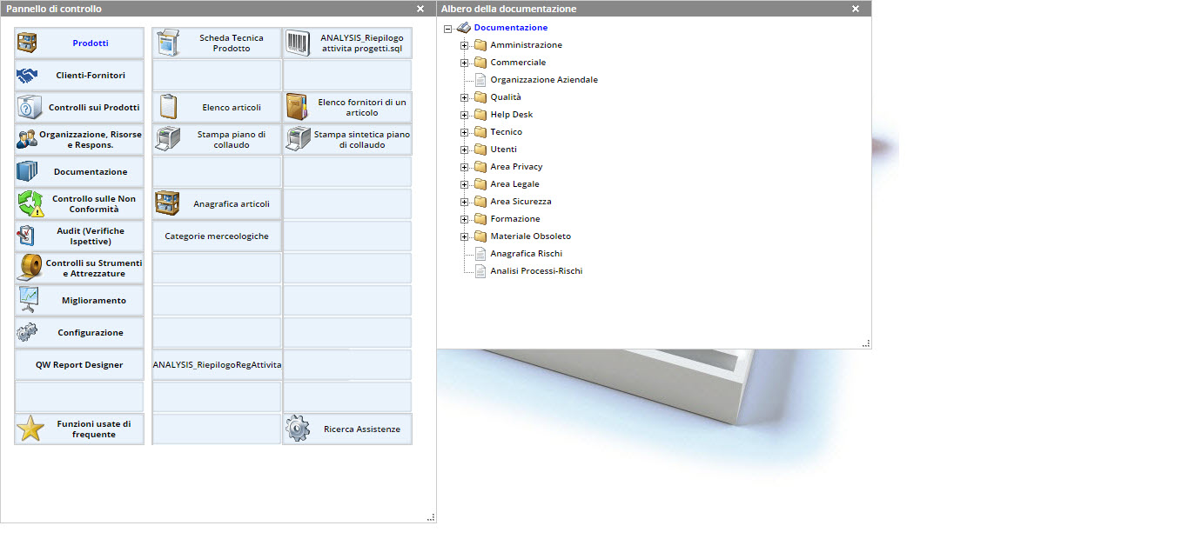Expand the Qualità folder node
This screenshot has height=559, width=1189.
[x=465, y=97]
